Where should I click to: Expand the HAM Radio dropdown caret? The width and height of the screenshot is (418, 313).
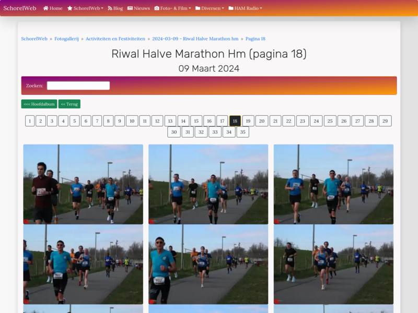[261, 8]
